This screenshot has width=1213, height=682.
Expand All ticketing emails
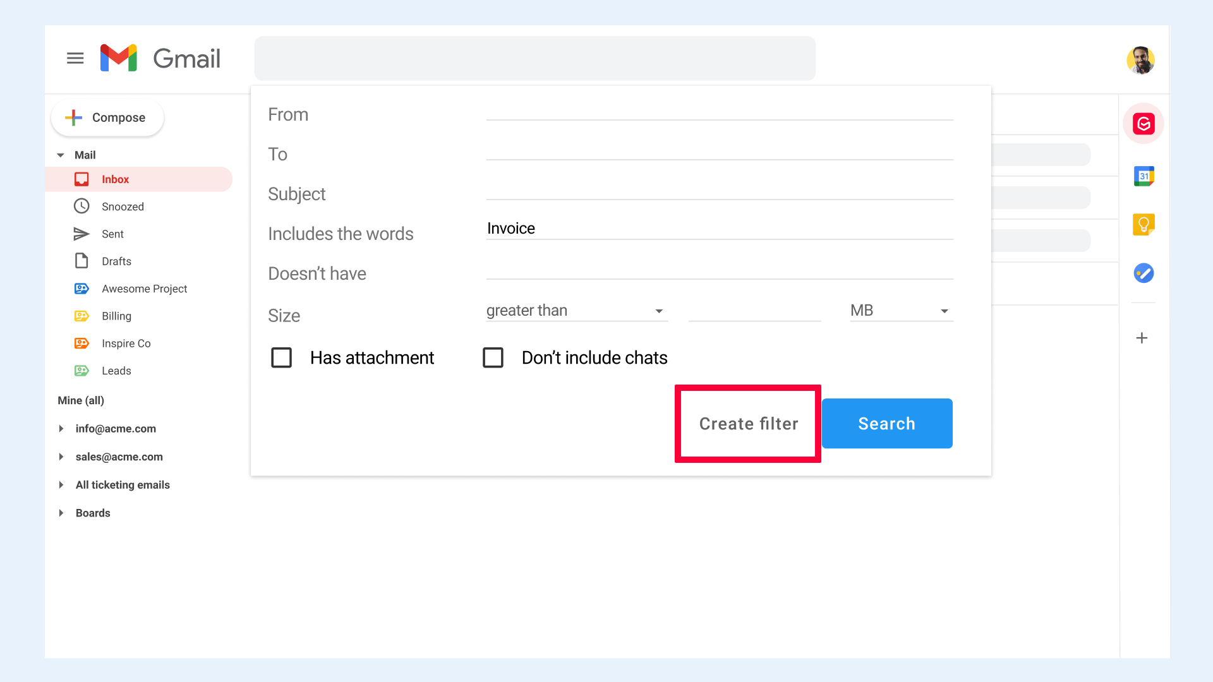click(x=61, y=484)
